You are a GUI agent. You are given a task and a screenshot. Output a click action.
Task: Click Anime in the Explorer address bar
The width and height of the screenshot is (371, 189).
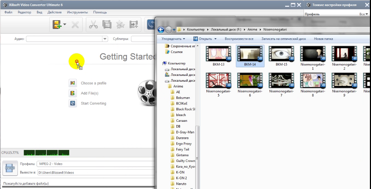tap(252, 30)
